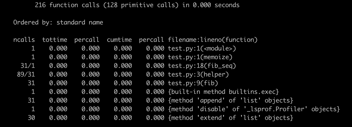352x127 pixels.
Task: Click the "Ordered by: standard name" line
Action: pos(58,22)
